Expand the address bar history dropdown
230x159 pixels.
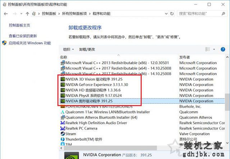[x=166, y=14]
